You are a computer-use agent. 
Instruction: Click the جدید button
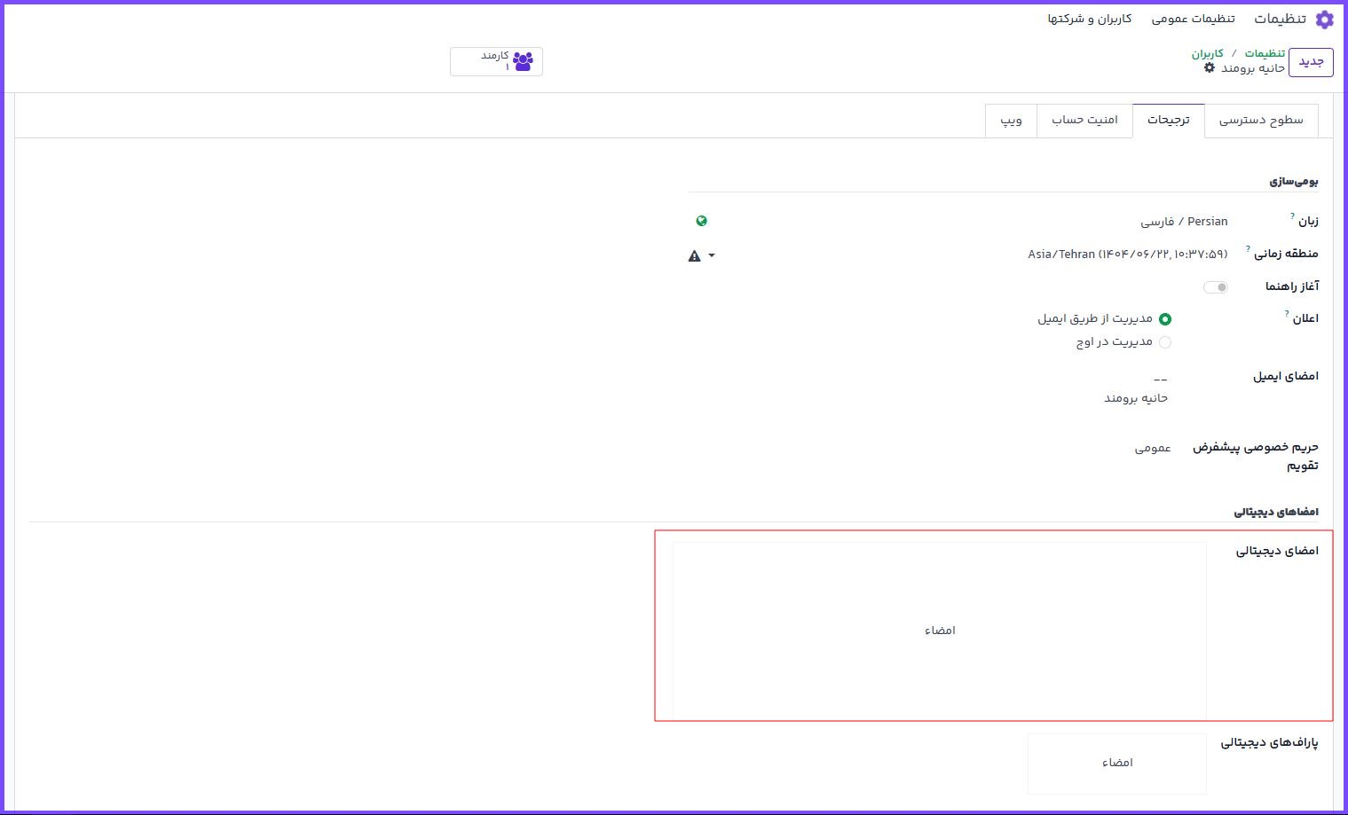[1311, 62]
